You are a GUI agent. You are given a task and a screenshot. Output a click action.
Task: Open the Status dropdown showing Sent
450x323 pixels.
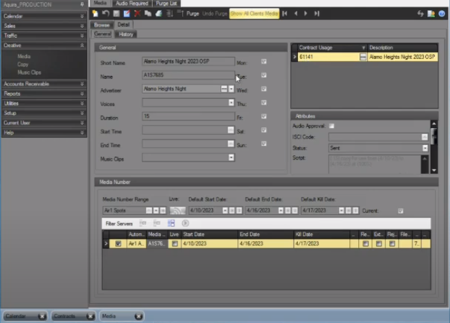click(x=425, y=148)
